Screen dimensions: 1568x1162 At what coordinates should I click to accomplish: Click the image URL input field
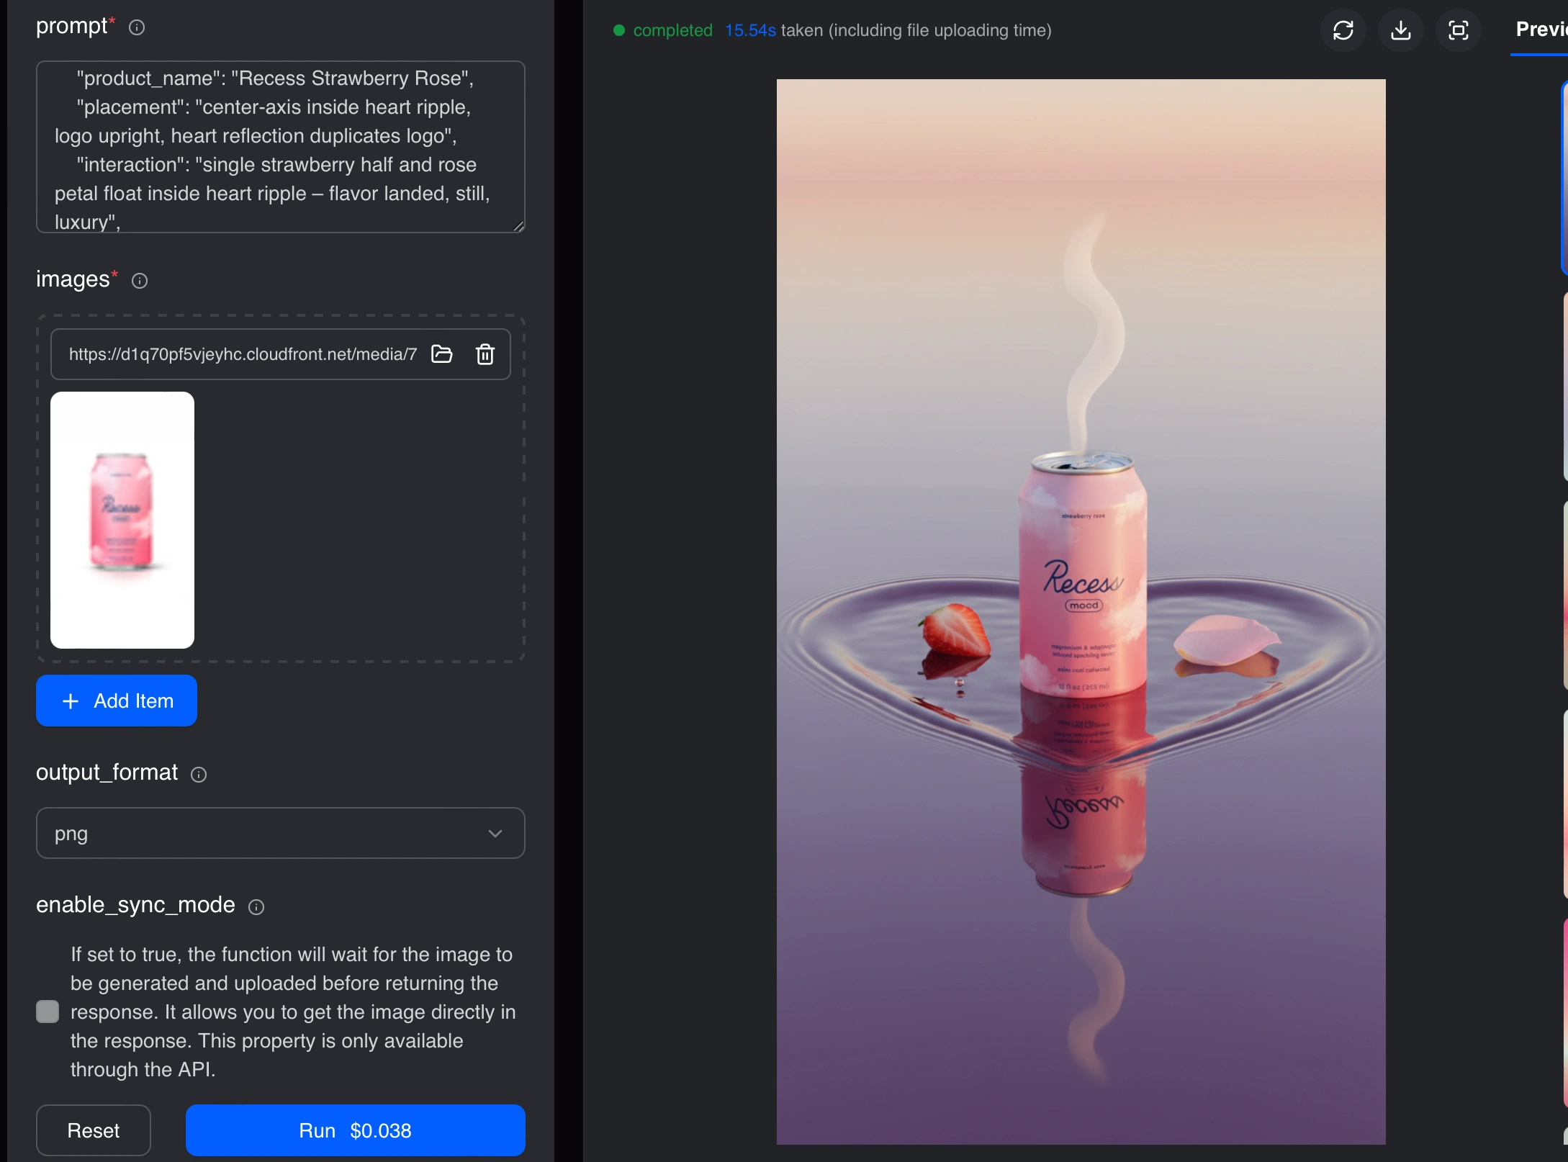pos(242,354)
